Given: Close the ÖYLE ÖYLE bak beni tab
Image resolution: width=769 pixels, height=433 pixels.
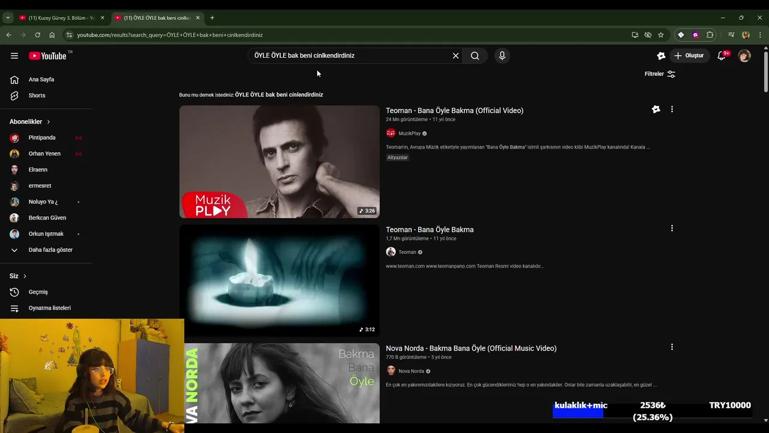Looking at the screenshot, I should (x=198, y=18).
